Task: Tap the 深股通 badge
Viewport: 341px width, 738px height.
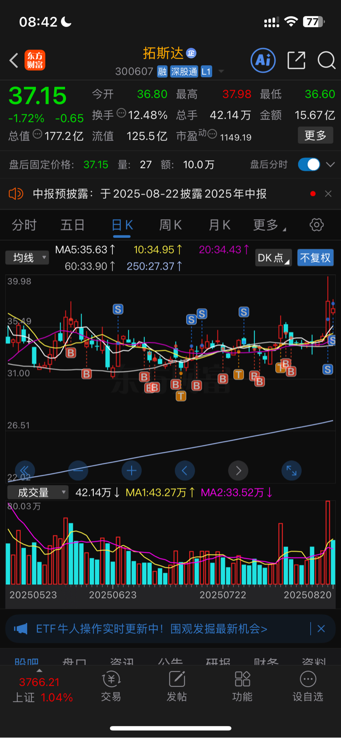Action: (184, 71)
